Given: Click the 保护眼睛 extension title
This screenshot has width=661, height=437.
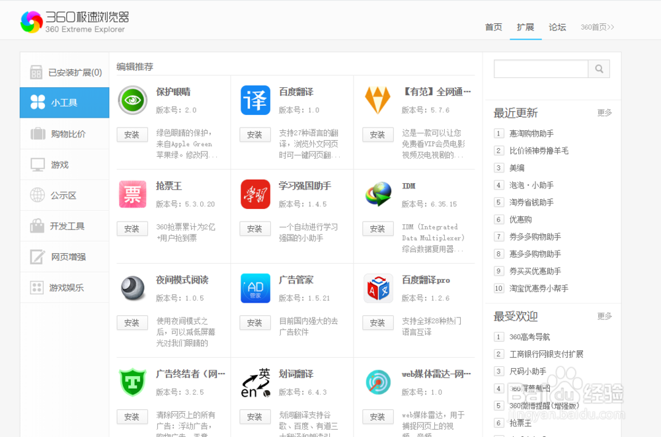Looking at the screenshot, I should point(173,92).
